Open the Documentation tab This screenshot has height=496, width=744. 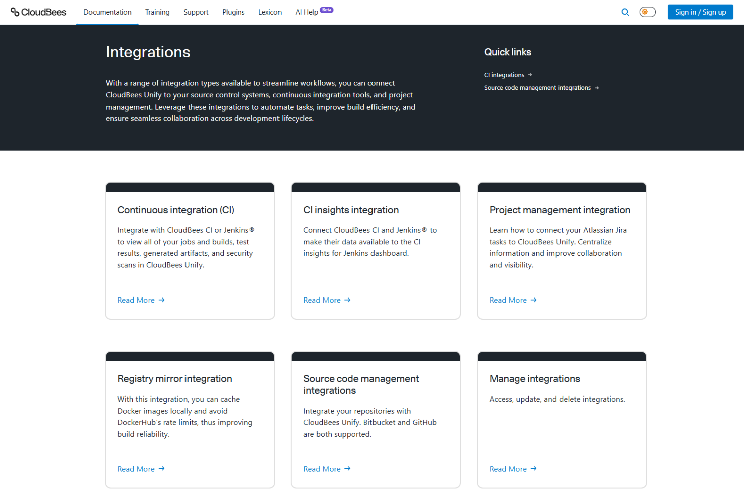107,12
